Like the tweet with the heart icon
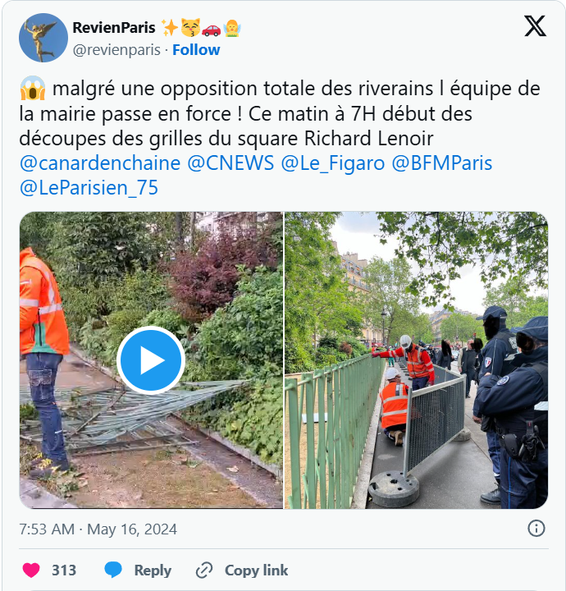This screenshot has height=591, width=566. 31,570
